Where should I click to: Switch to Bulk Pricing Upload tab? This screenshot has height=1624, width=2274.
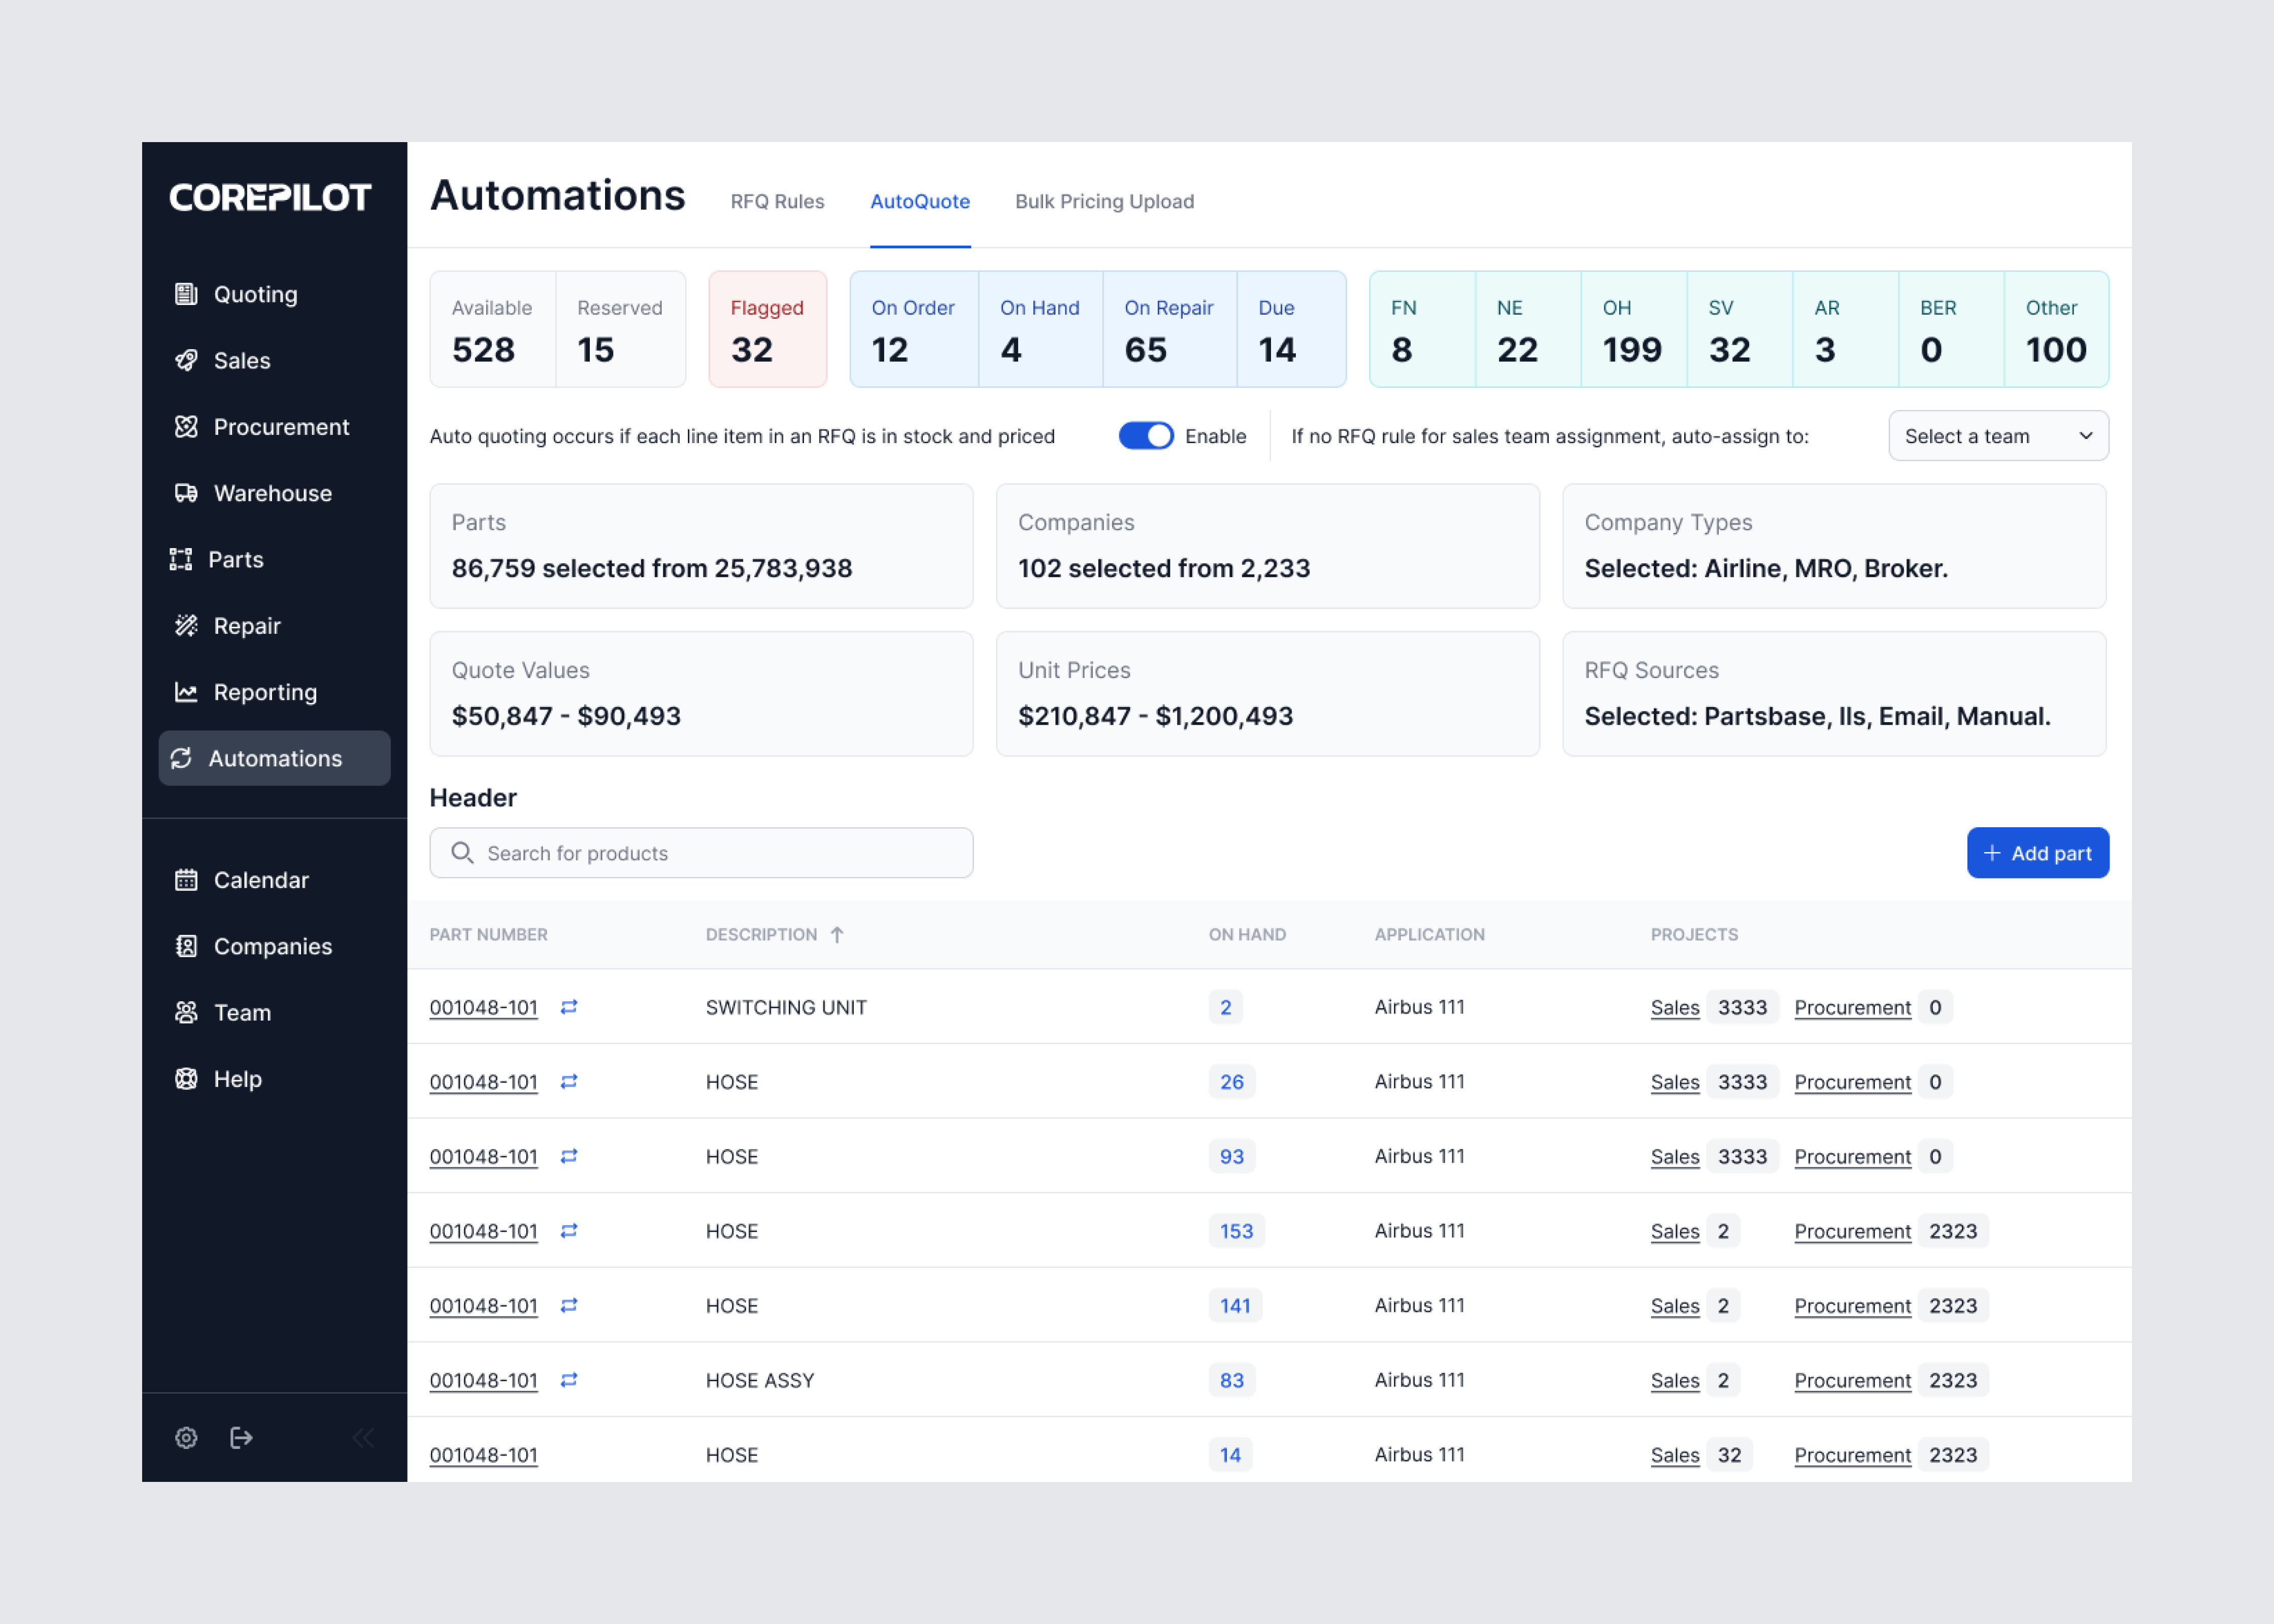[x=1104, y=201]
